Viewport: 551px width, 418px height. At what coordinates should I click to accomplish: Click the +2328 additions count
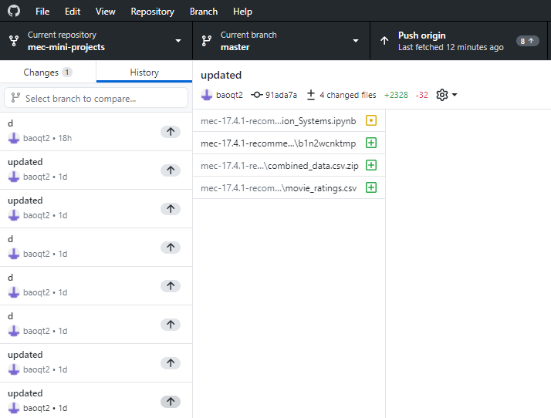tap(396, 95)
